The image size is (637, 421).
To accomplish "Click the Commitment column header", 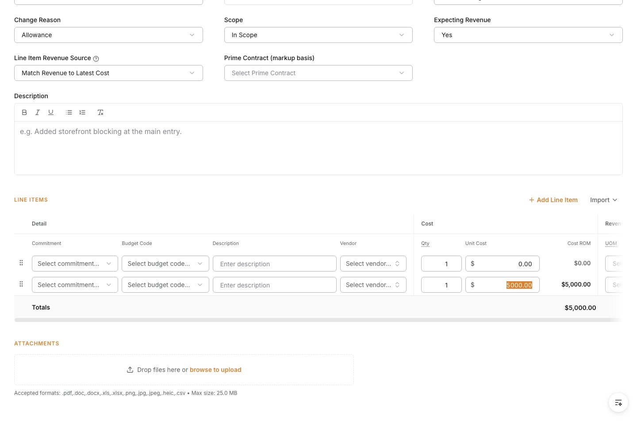I will click(x=46, y=243).
